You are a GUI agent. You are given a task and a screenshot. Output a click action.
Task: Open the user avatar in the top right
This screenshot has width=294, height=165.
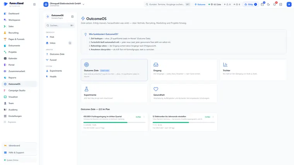(289, 4)
